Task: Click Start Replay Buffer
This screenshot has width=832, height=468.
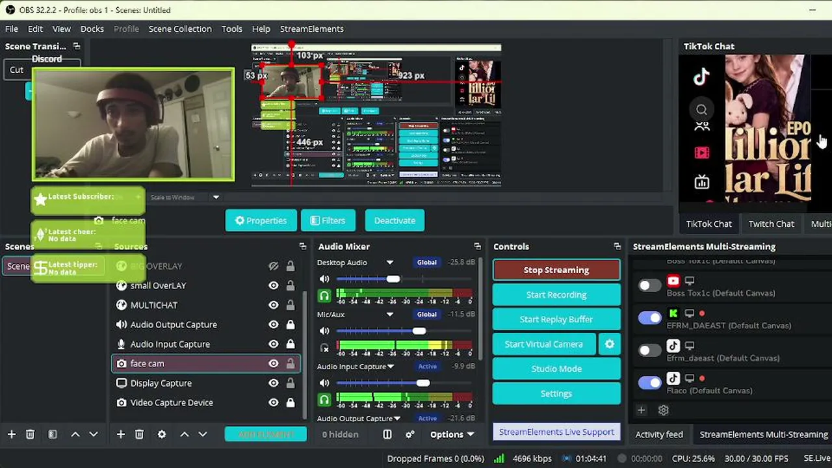Action: [556, 319]
